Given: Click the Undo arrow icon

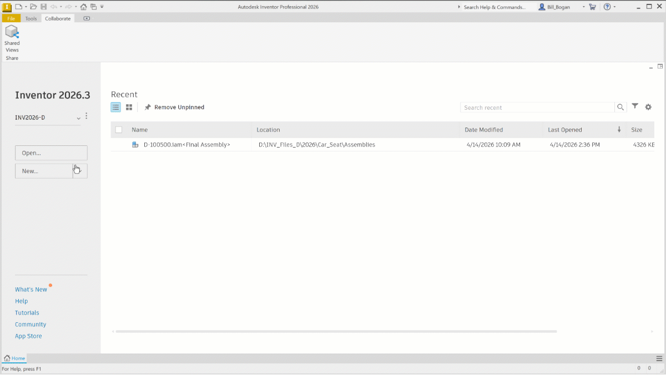Looking at the screenshot, I should [53, 7].
